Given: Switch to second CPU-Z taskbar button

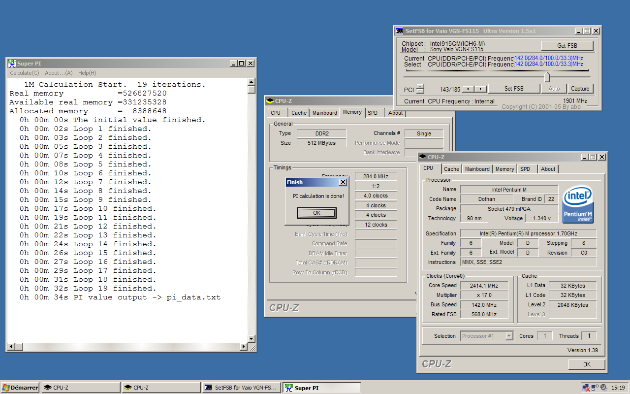Looking at the screenshot, I should [161, 388].
